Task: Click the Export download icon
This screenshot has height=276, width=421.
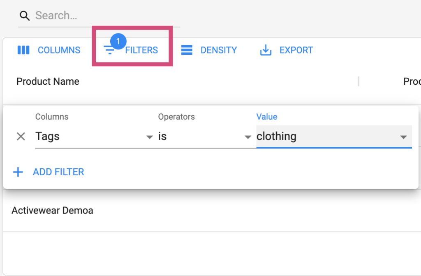Action: [266, 50]
